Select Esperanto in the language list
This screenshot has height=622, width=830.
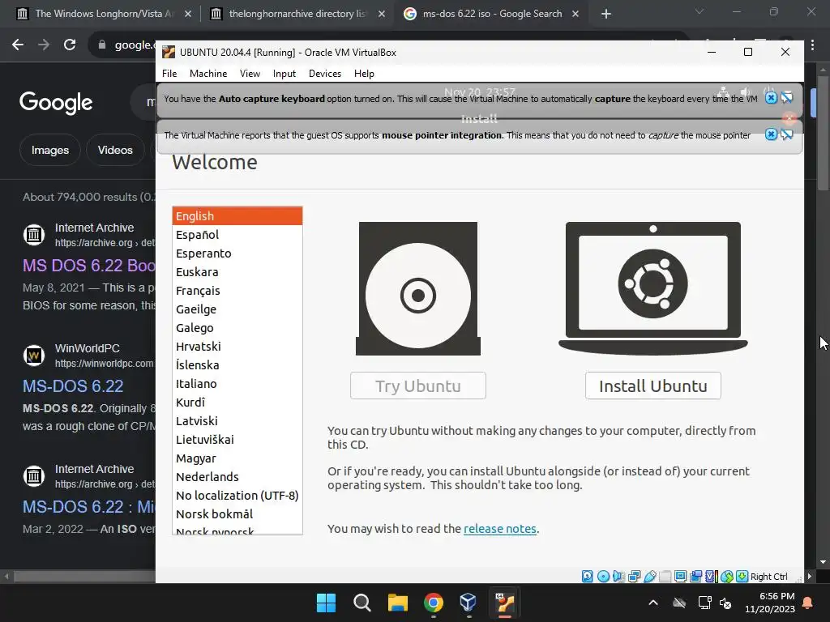tap(237, 253)
